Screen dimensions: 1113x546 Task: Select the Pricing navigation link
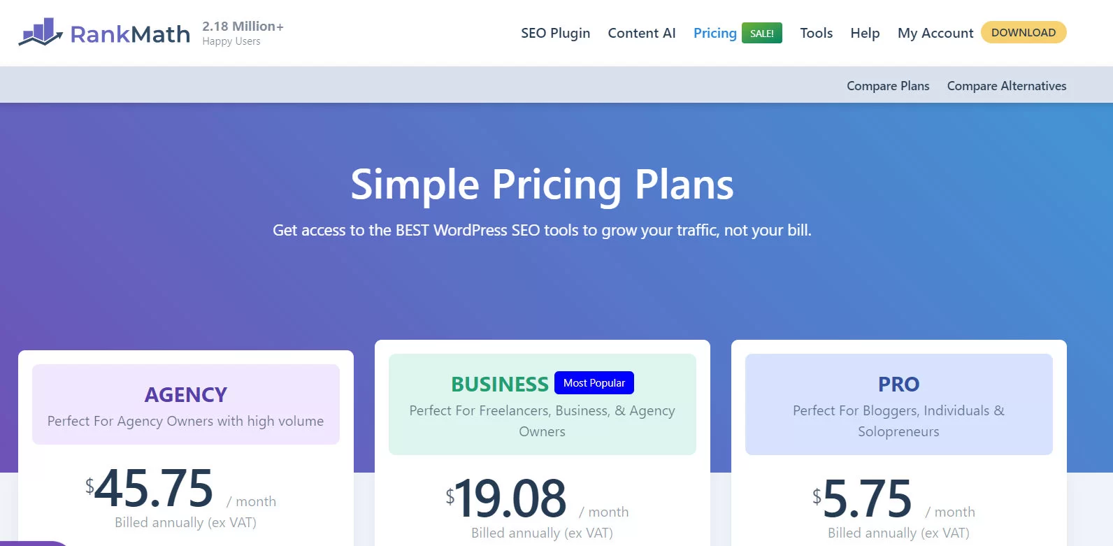(715, 33)
